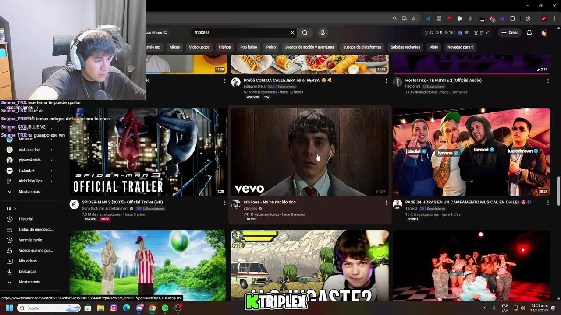This screenshot has width=561, height=315.
Task: Select the Pop latino filter chip
Action: click(249, 47)
